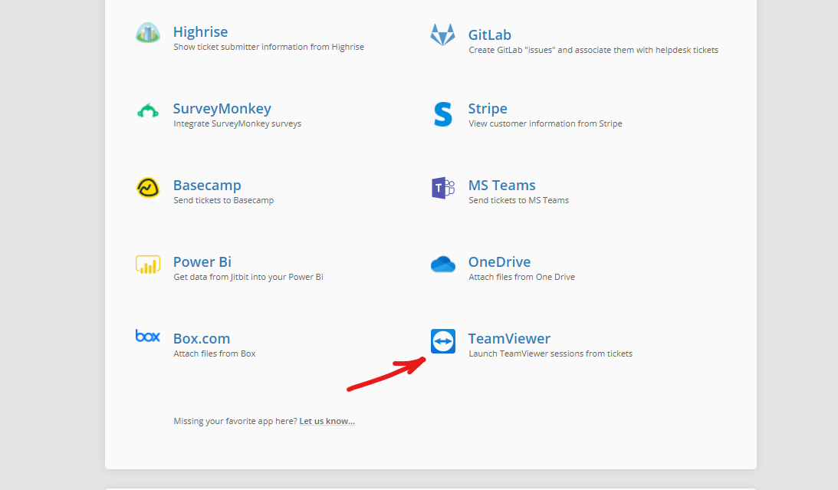This screenshot has width=838, height=490.
Task: Open the OneDrive integration link
Action: [499, 261]
